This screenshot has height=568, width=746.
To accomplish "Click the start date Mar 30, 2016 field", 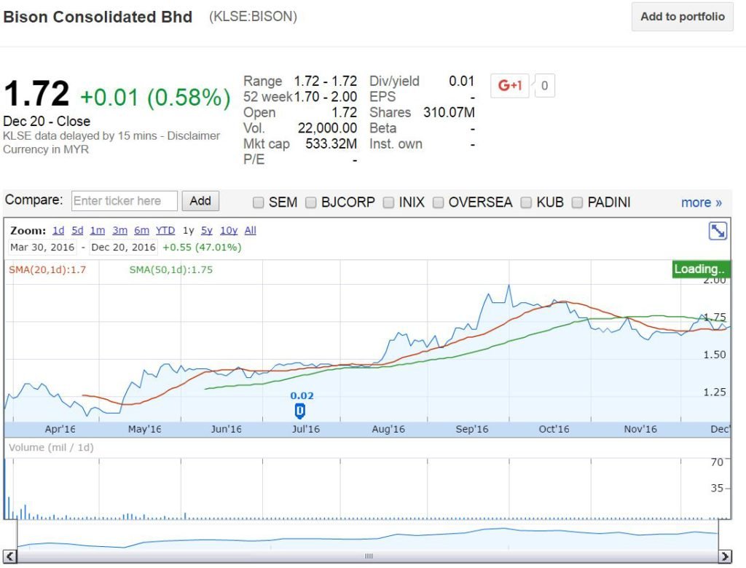I will [x=42, y=248].
